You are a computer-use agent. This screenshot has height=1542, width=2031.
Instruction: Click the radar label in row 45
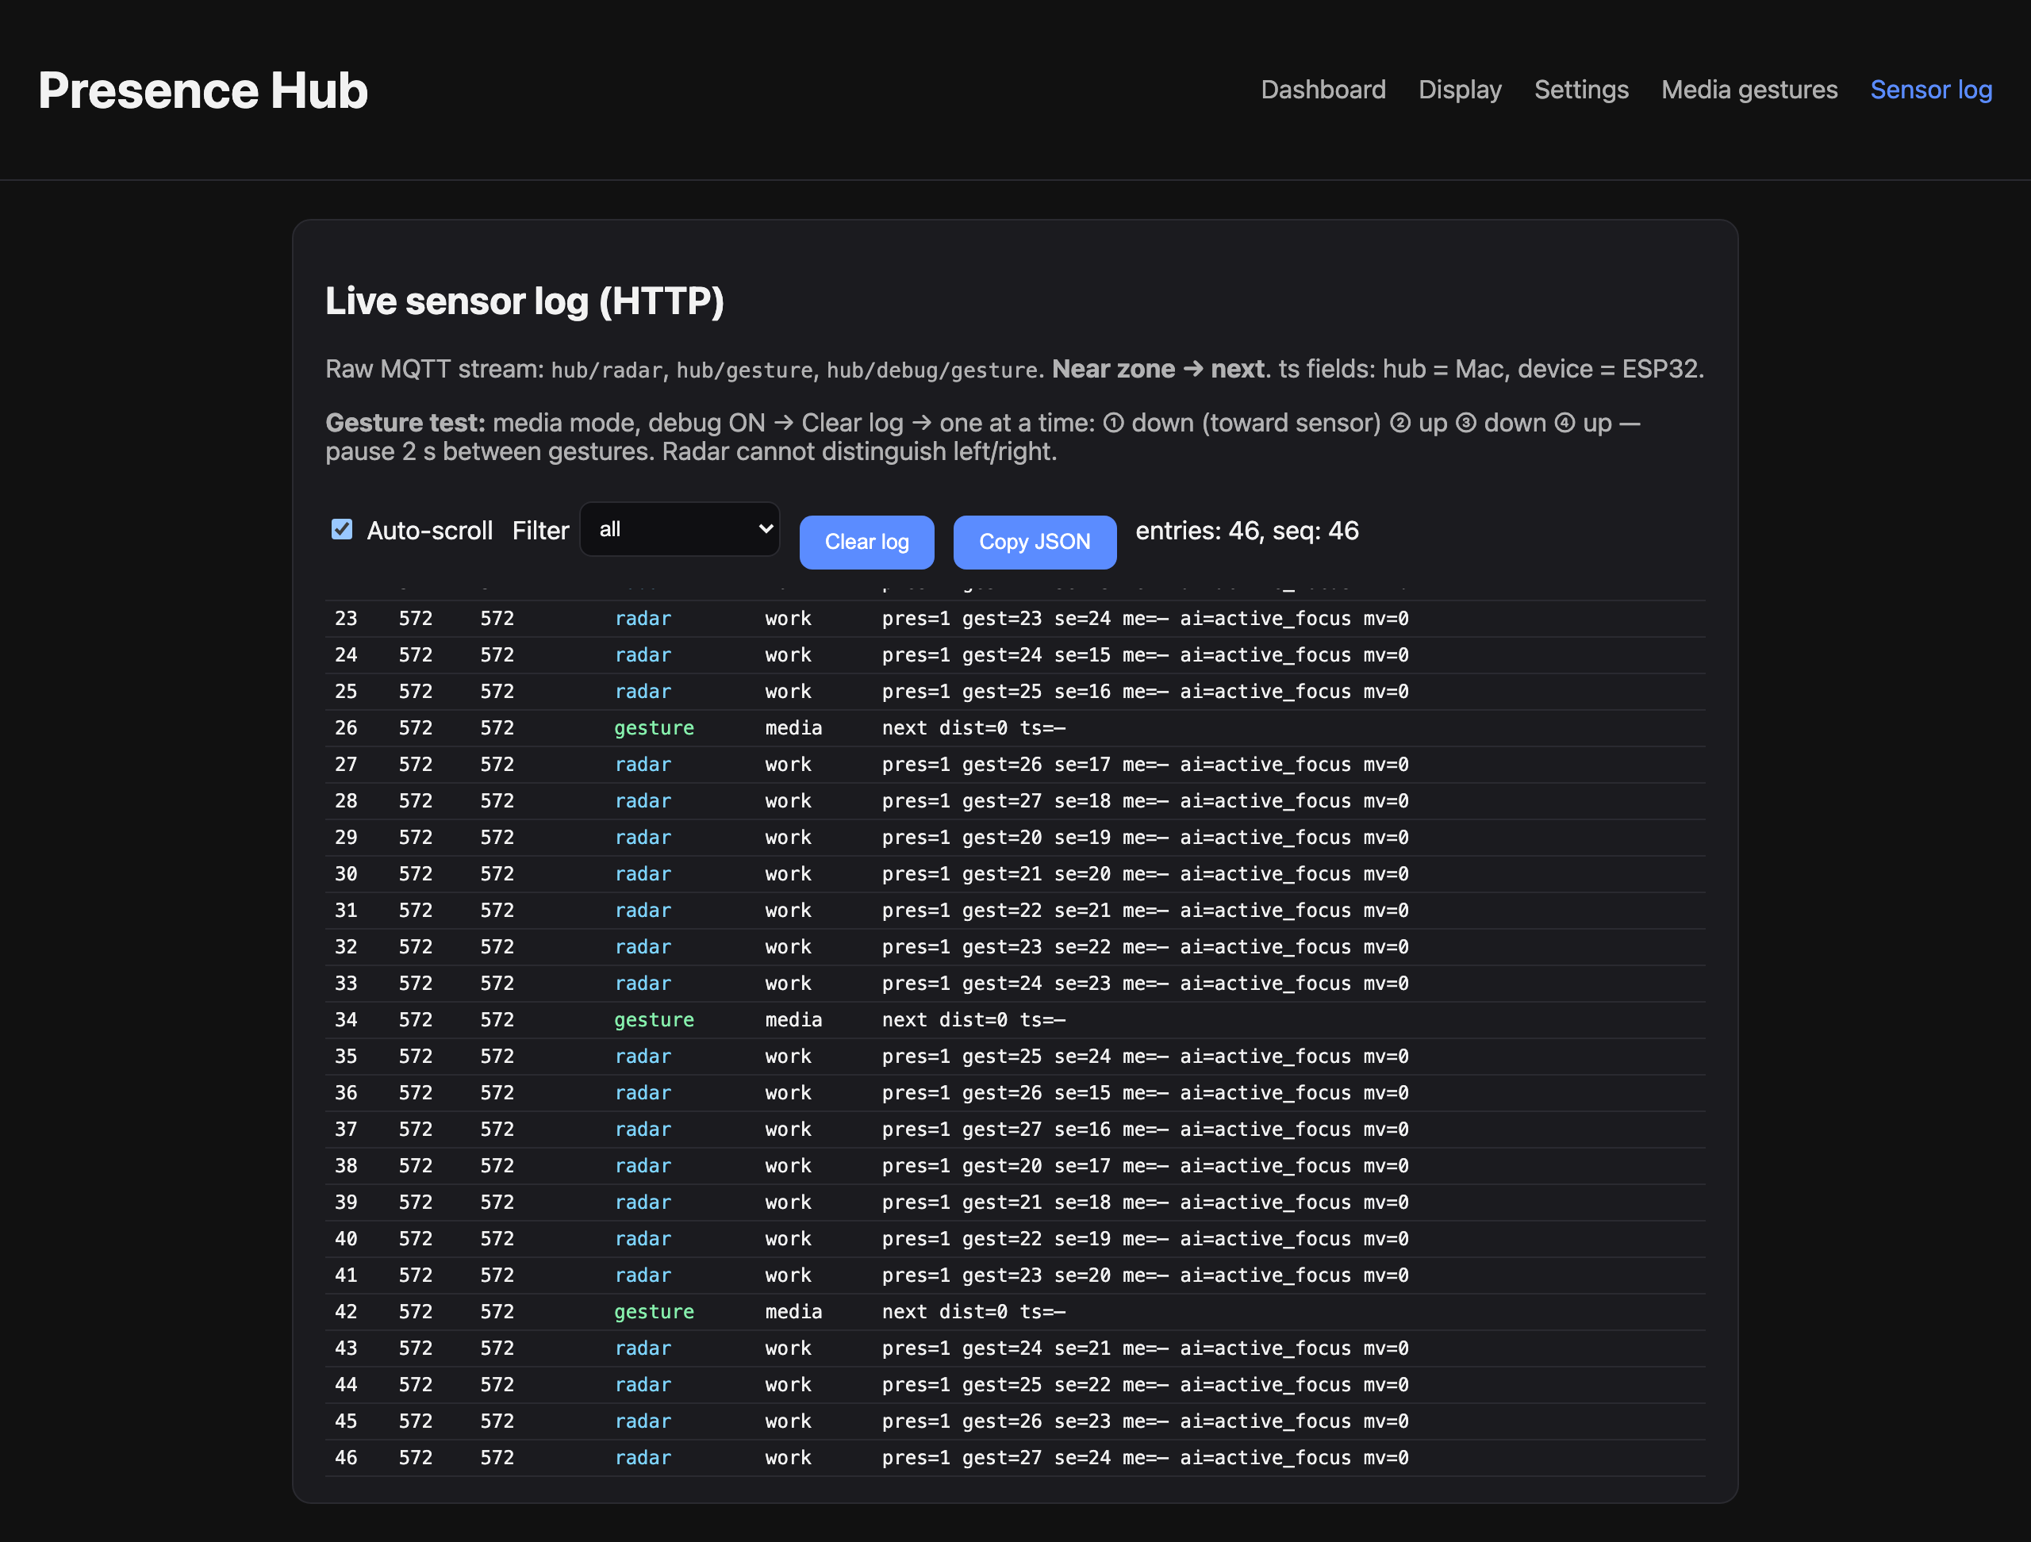click(643, 1421)
